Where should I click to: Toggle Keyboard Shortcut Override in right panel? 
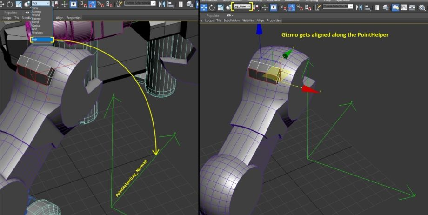click(274, 7)
